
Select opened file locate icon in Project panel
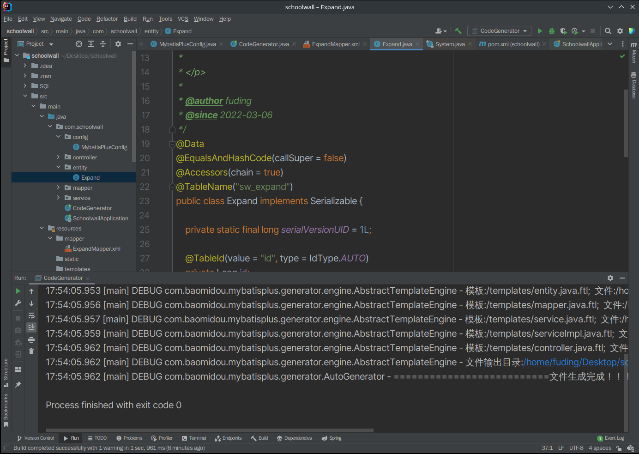[79, 44]
